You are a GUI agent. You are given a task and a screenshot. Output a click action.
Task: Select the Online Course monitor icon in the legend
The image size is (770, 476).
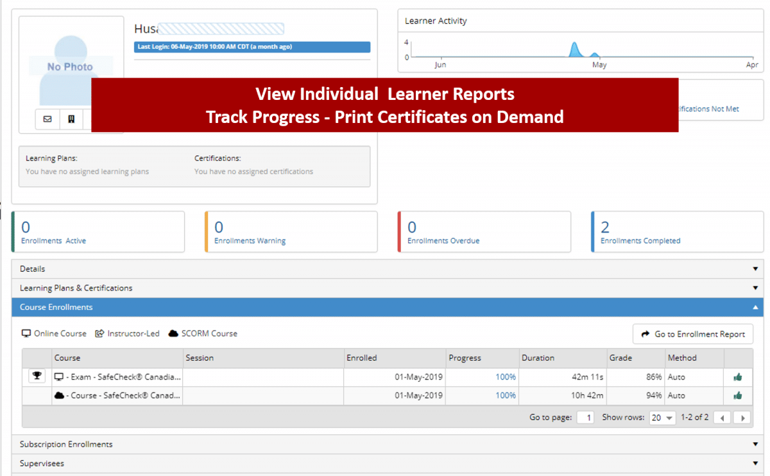[26, 333]
